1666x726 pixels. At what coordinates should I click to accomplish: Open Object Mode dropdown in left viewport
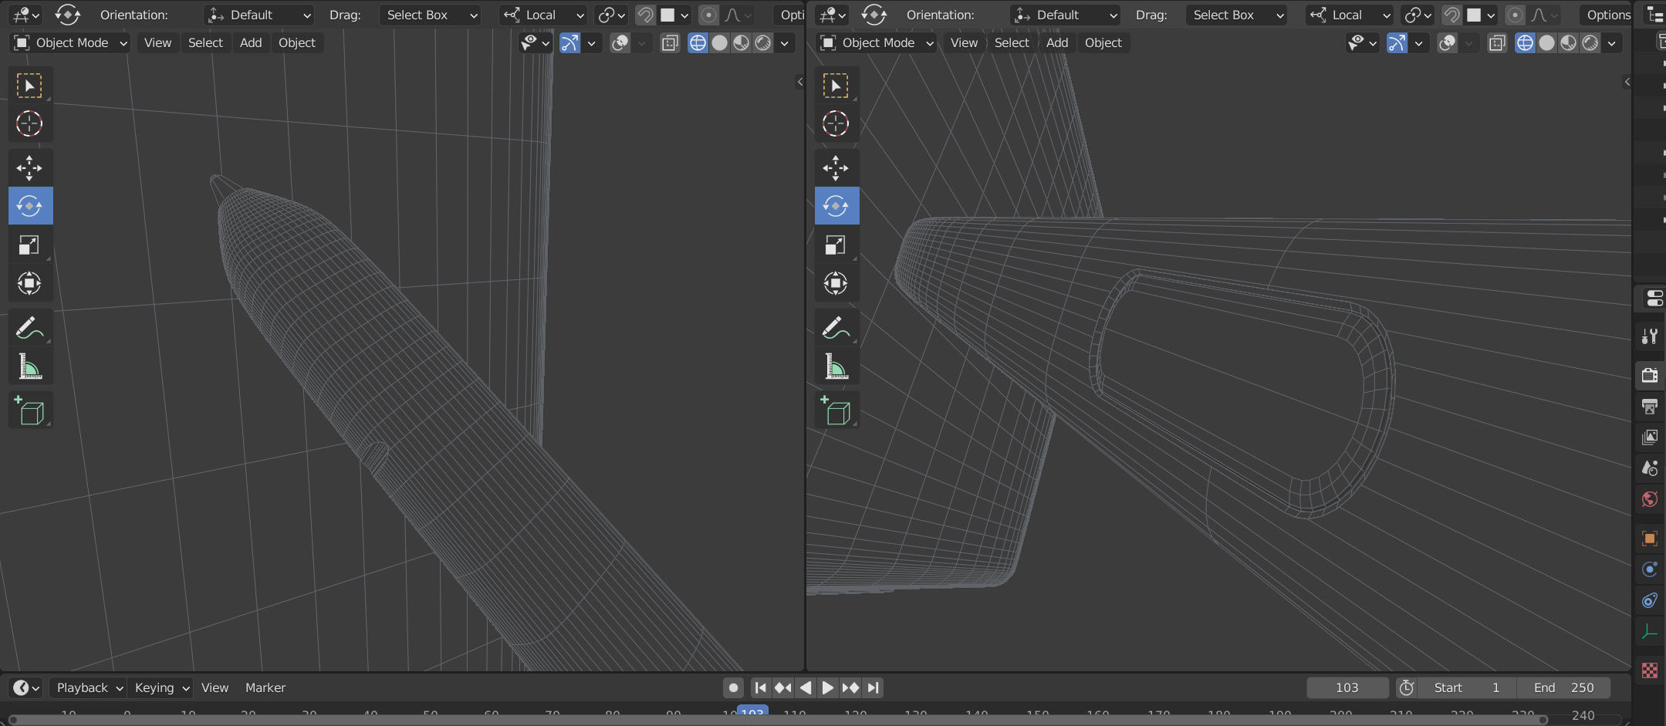click(x=71, y=43)
